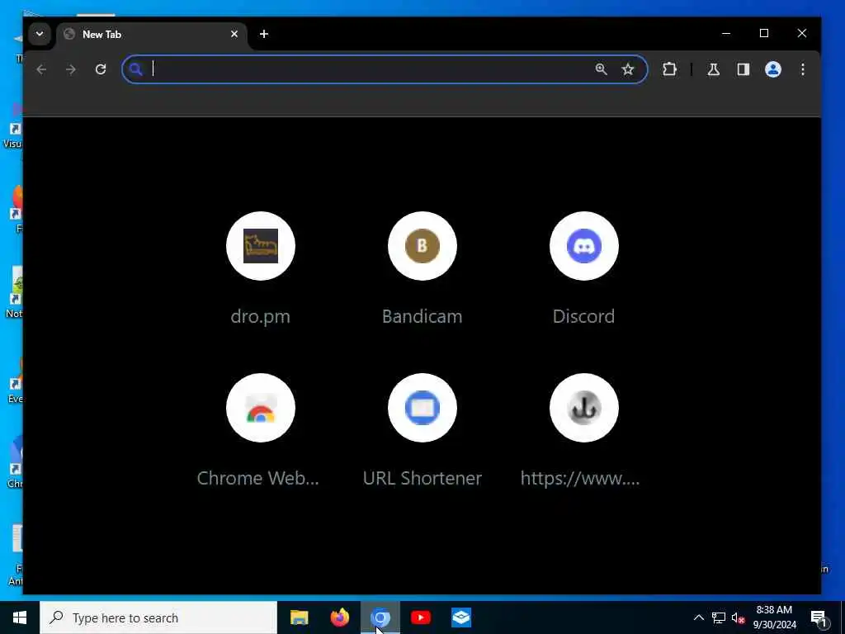
Task: Bookmark this tab with star icon
Action: point(628,69)
